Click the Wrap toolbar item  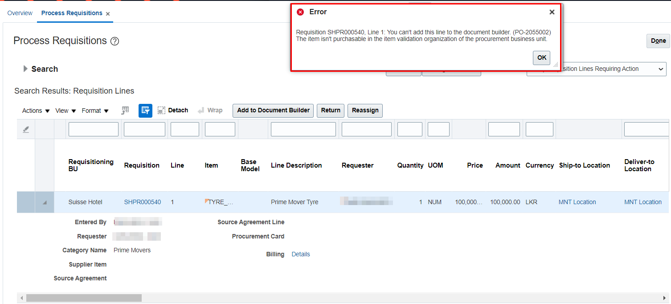(209, 111)
